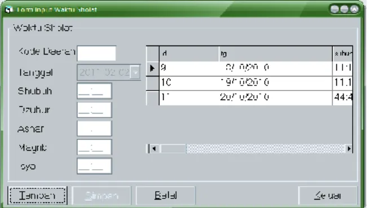Focus the Isya time field
Screen dimensions: 369x208
click(x=94, y=166)
